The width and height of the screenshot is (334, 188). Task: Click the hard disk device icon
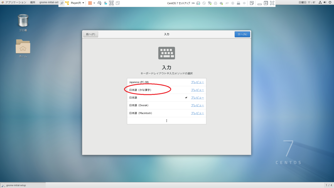click(198, 3)
